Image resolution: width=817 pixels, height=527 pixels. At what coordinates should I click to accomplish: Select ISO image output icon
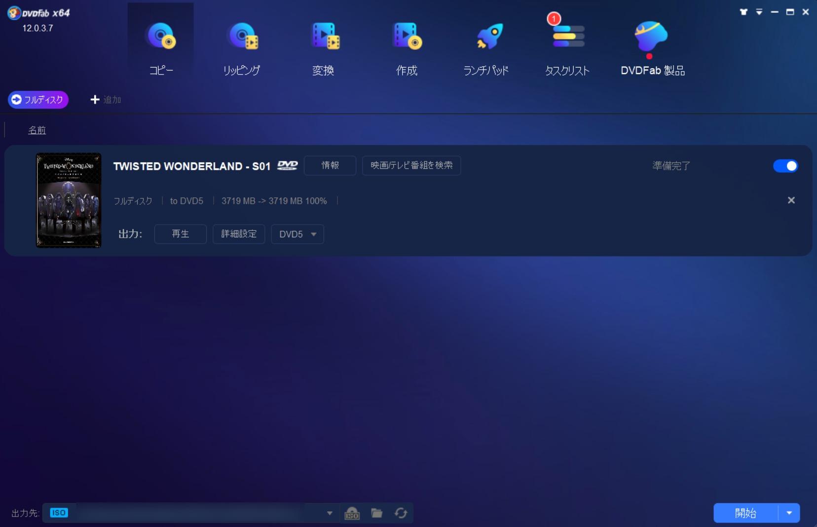[352, 513]
